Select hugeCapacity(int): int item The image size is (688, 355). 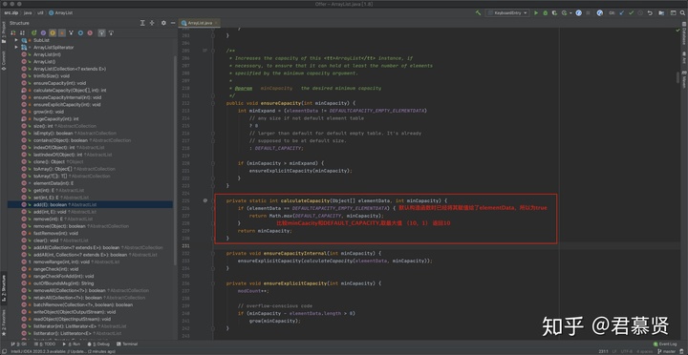coord(56,118)
